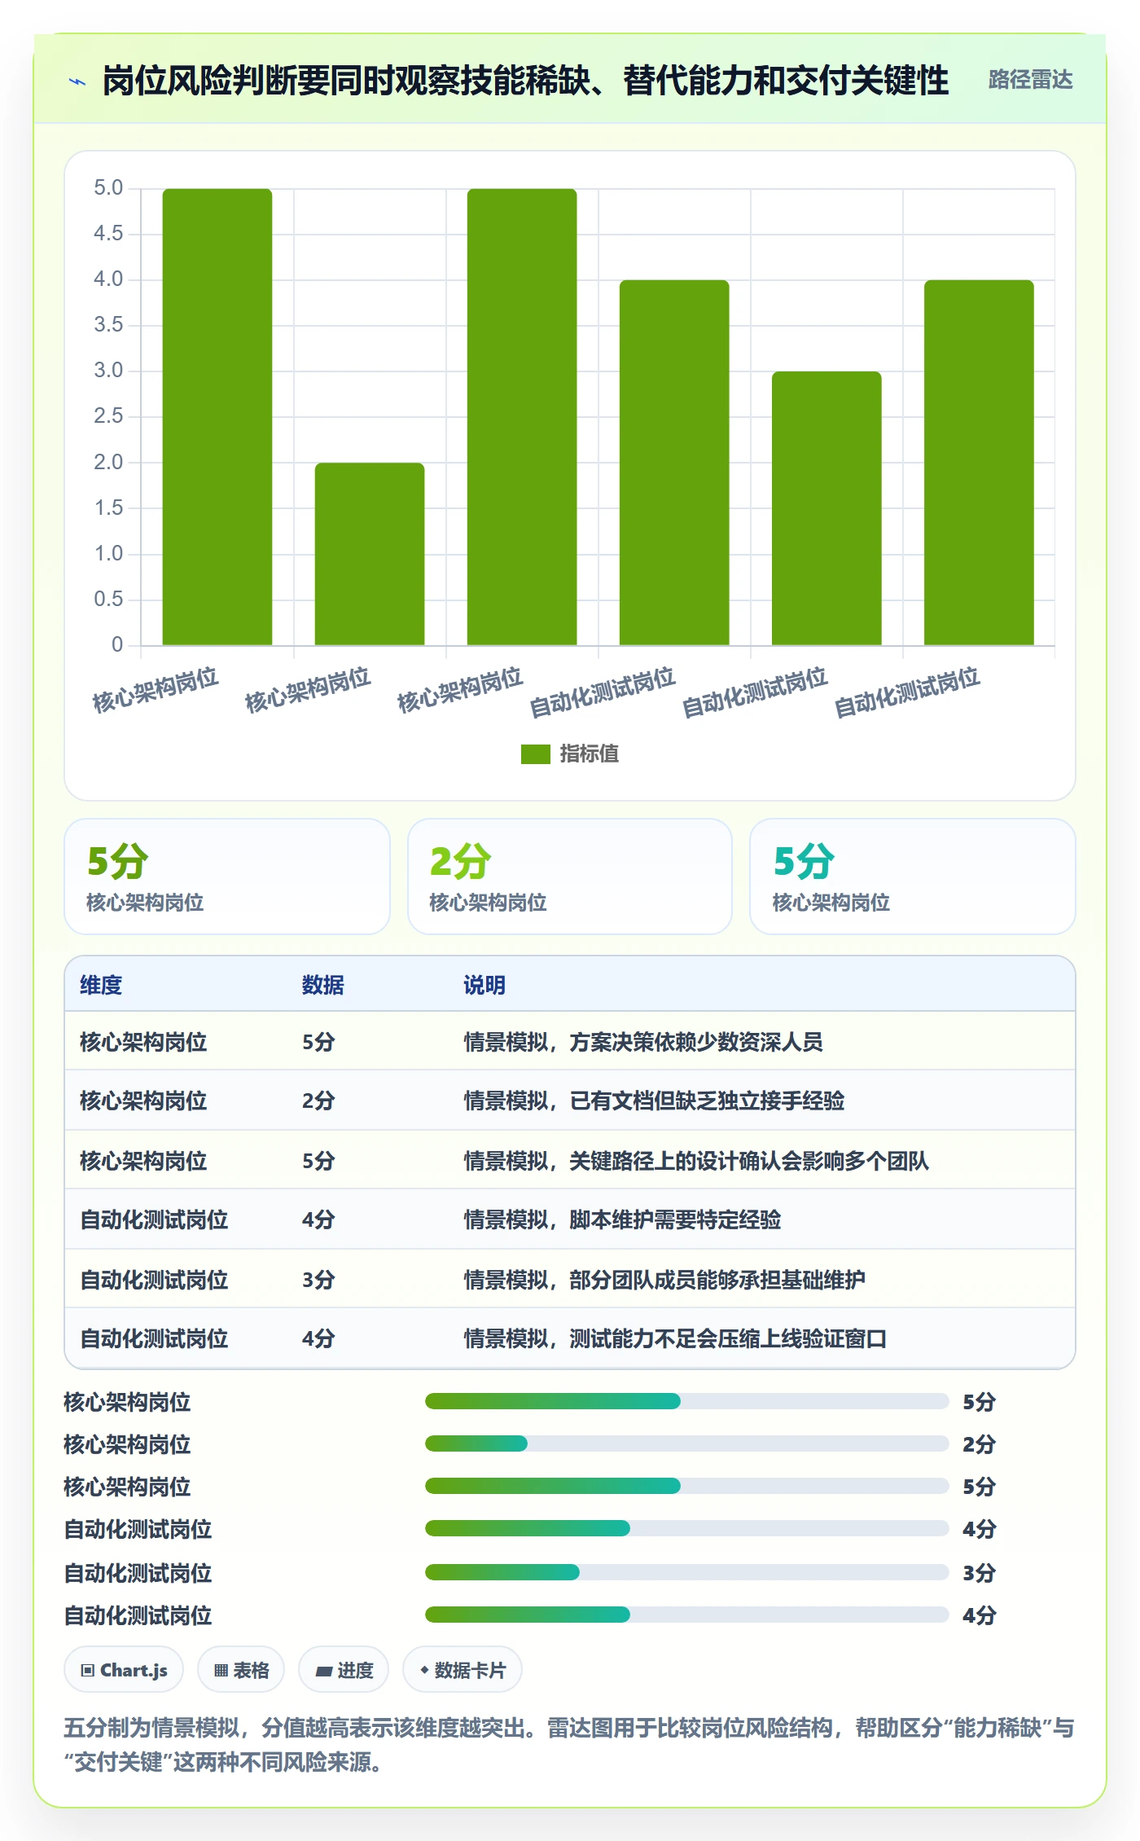Viewport: 1140px width, 1841px height.
Task: Click the 维度 table column header
Action: pyautogui.click(x=101, y=985)
